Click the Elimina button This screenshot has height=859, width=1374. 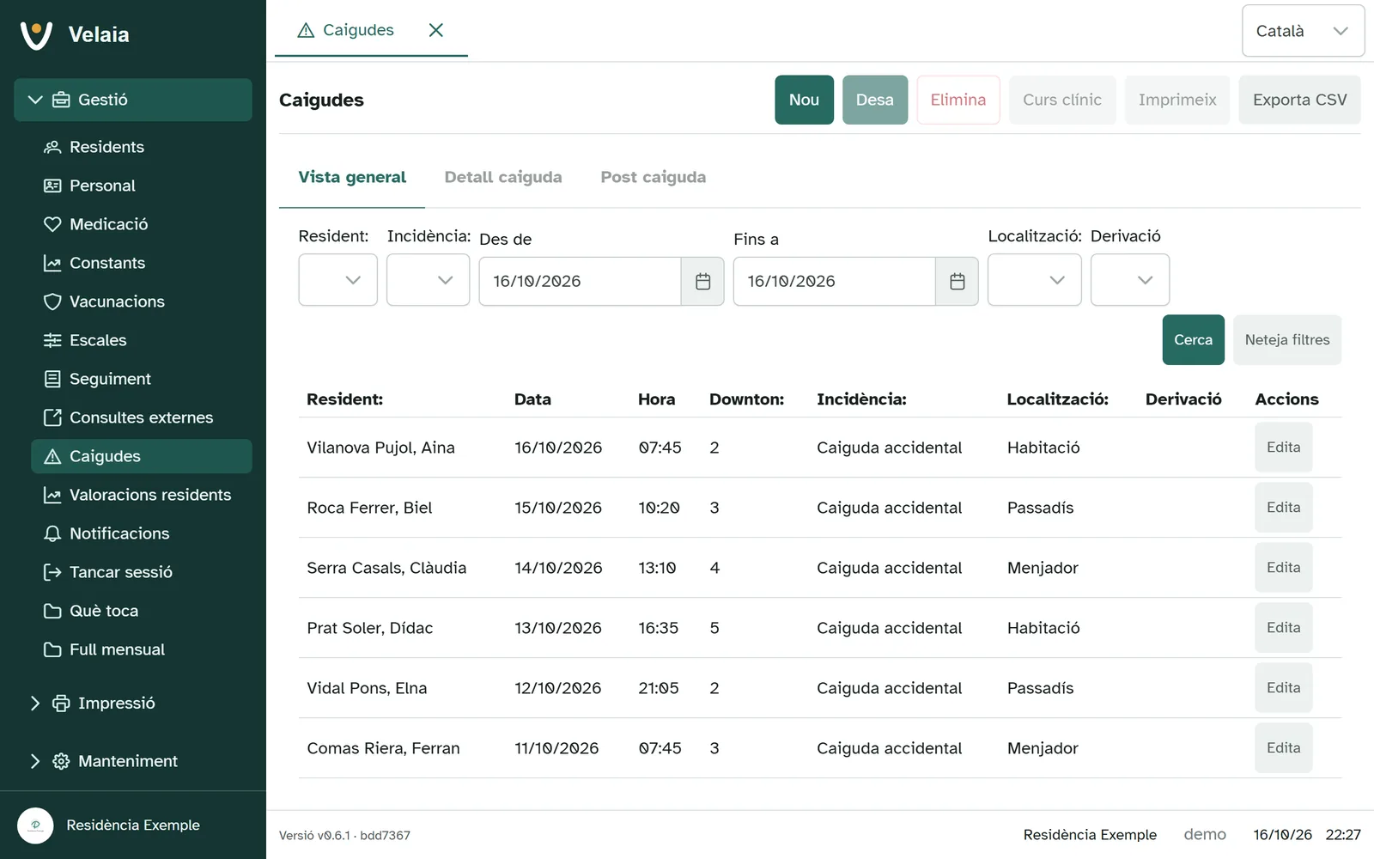coord(958,100)
